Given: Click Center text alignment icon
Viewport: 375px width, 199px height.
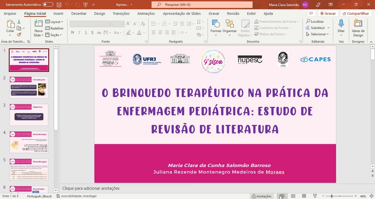Looking at the screenshot, I should click(x=160, y=33).
